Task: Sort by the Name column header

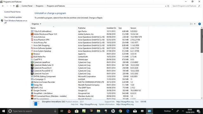Action: [x=33, y=28]
